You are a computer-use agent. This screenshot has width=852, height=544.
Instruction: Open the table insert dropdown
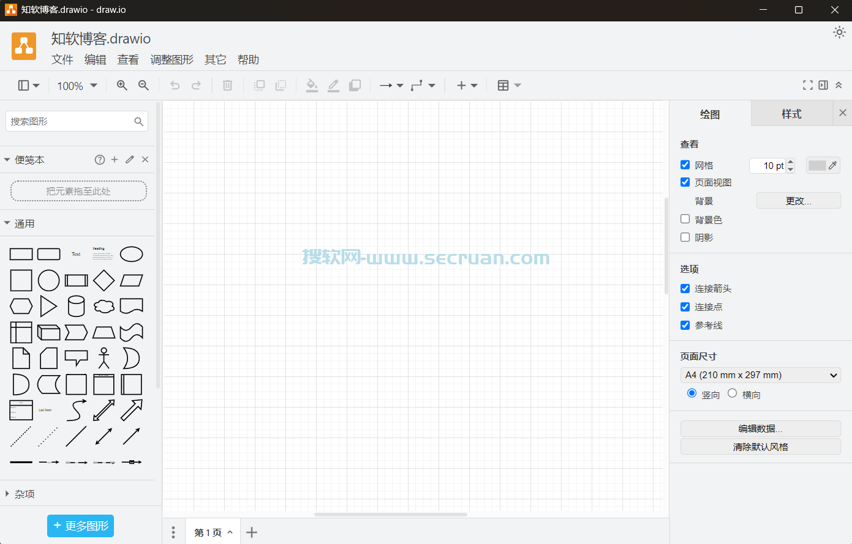pyautogui.click(x=509, y=86)
